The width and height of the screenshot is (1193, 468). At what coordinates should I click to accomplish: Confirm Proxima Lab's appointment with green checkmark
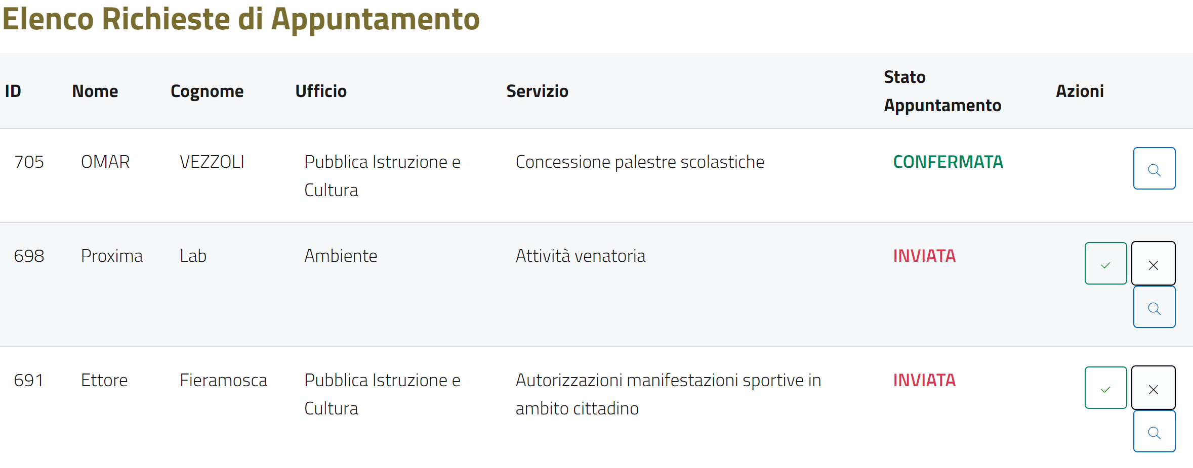[x=1105, y=263]
